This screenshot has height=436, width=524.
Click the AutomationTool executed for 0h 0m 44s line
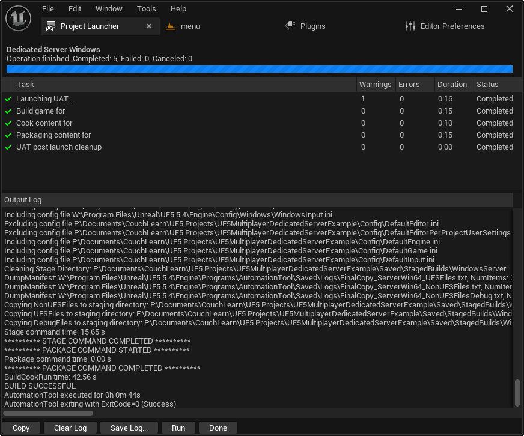[72, 395]
